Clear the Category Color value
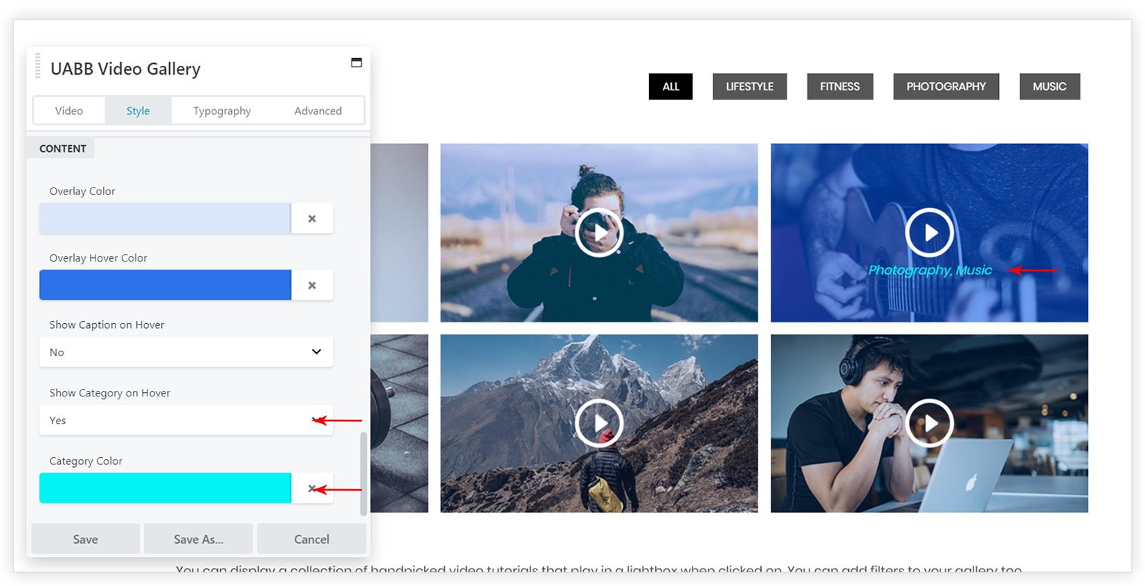 click(x=312, y=488)
